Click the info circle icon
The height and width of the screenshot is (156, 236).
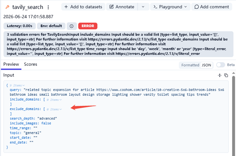72,26
